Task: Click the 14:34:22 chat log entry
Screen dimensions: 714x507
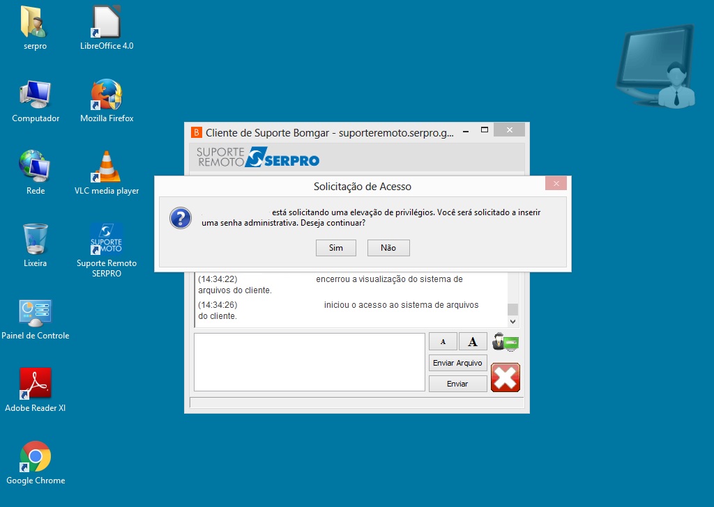Action: (x=330, y=285)
